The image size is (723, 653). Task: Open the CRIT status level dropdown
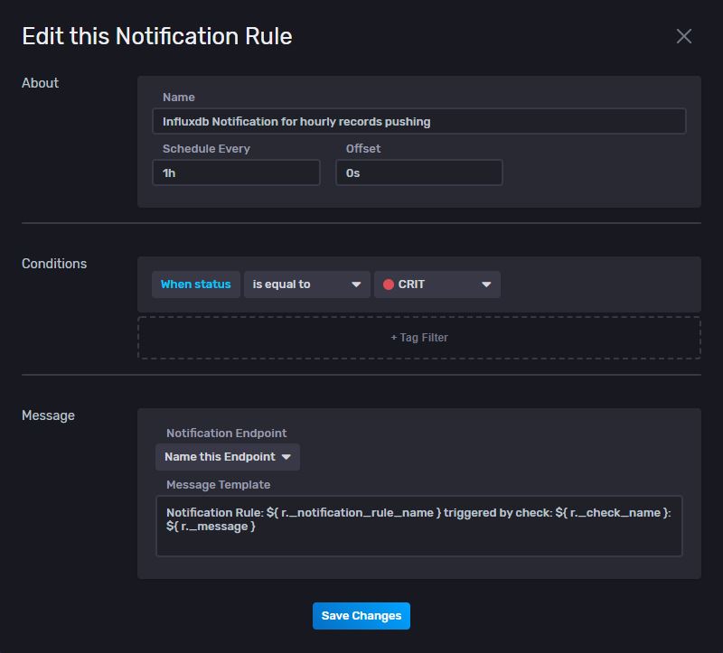(437, 285)
